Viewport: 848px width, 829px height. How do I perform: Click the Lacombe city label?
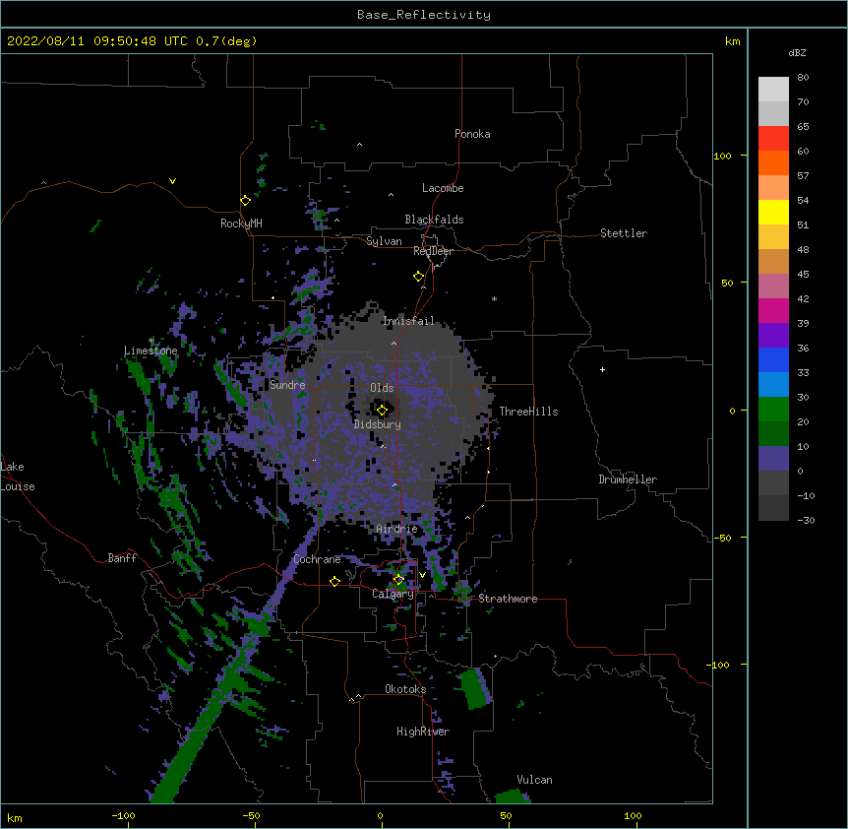pos(443,188)
